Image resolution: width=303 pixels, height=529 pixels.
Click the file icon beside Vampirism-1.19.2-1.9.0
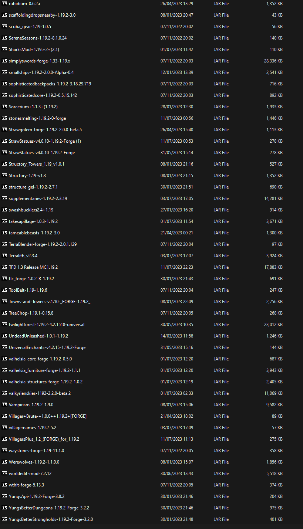pos(4,404)
